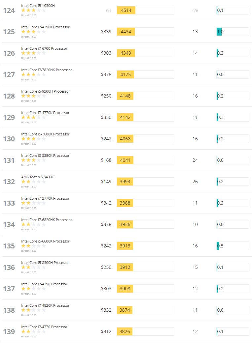Viewport: 252px width, 343px height.
Task: Click star rating under Intel Core i7-3770K
Action: point(33,203)
